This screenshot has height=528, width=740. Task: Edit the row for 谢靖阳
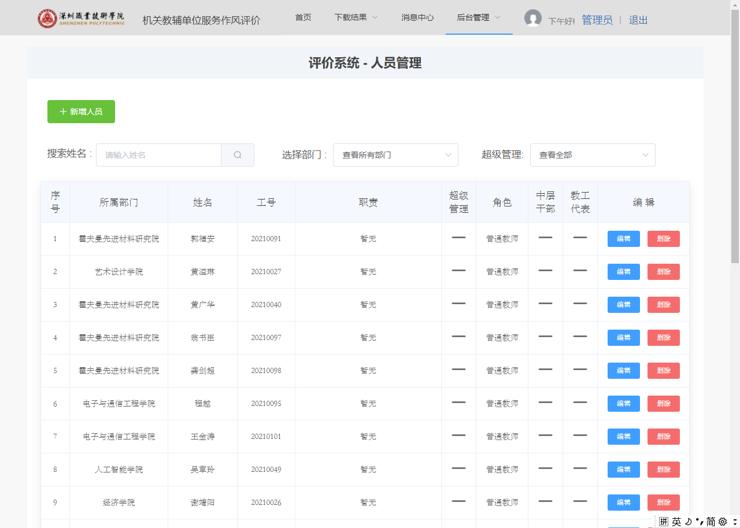(624, 503)
